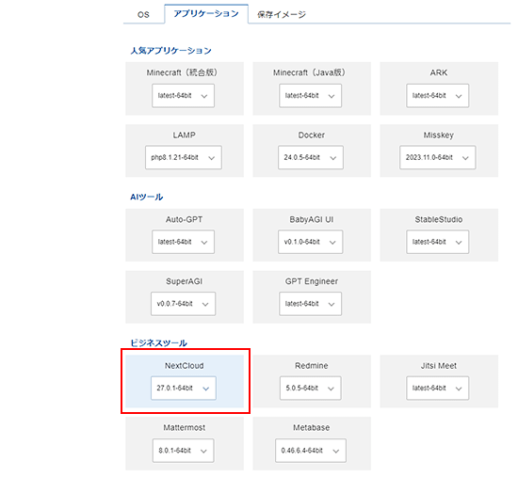The width and height of the screenshot is (518, 477).
Task: Pick the Metabase card title
Action: point(312,428)
